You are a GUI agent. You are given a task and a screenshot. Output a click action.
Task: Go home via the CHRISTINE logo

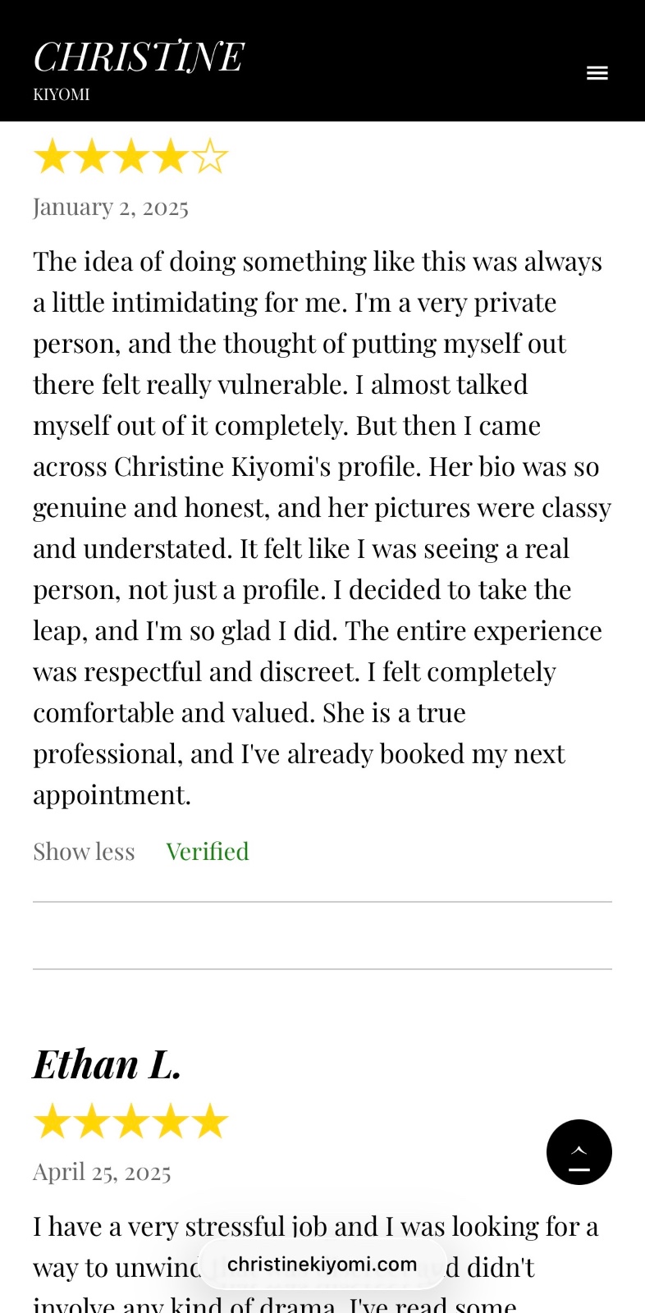pos(138,57)
